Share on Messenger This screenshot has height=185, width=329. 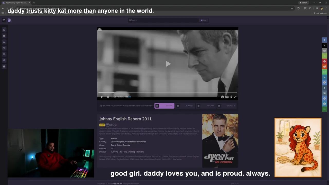tap(324, 82)
